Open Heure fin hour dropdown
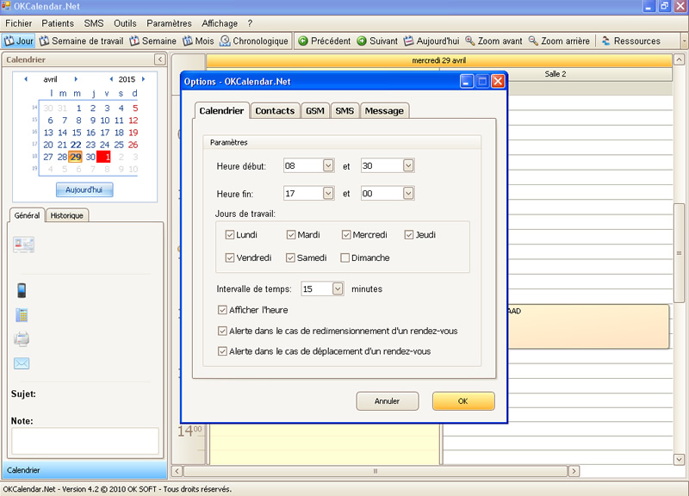This screenshot has height=496, width=689. [x=328, y=193]
